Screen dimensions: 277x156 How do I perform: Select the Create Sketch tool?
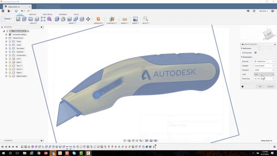(18, 19)
